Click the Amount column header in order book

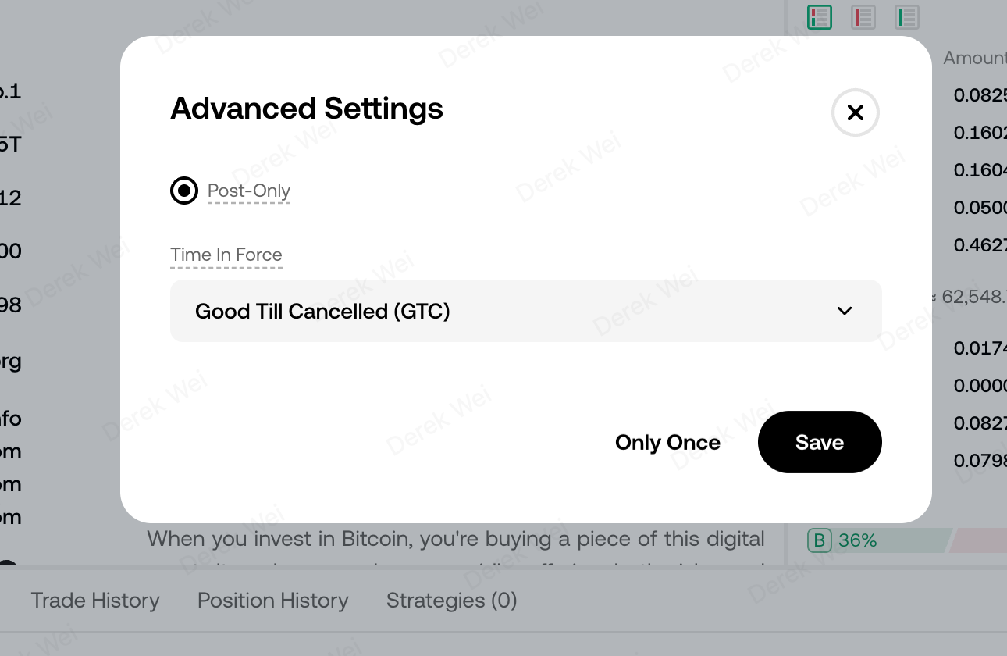[974, 58]
